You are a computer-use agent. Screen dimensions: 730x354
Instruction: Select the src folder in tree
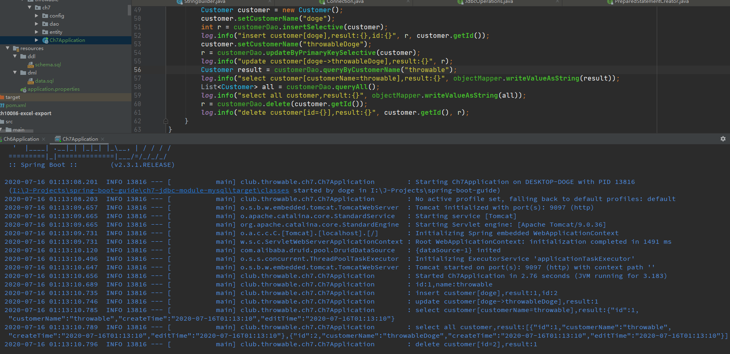pos(9,122)
